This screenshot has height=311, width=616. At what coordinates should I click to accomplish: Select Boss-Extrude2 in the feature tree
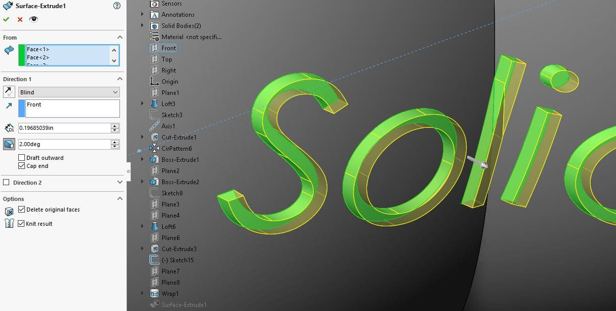(x=180, y=182)
